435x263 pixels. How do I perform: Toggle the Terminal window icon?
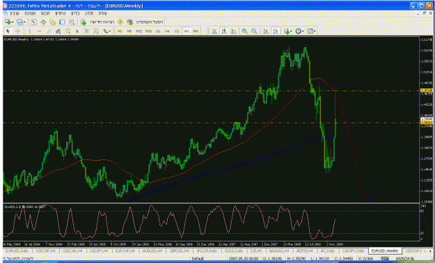point(62,22)
